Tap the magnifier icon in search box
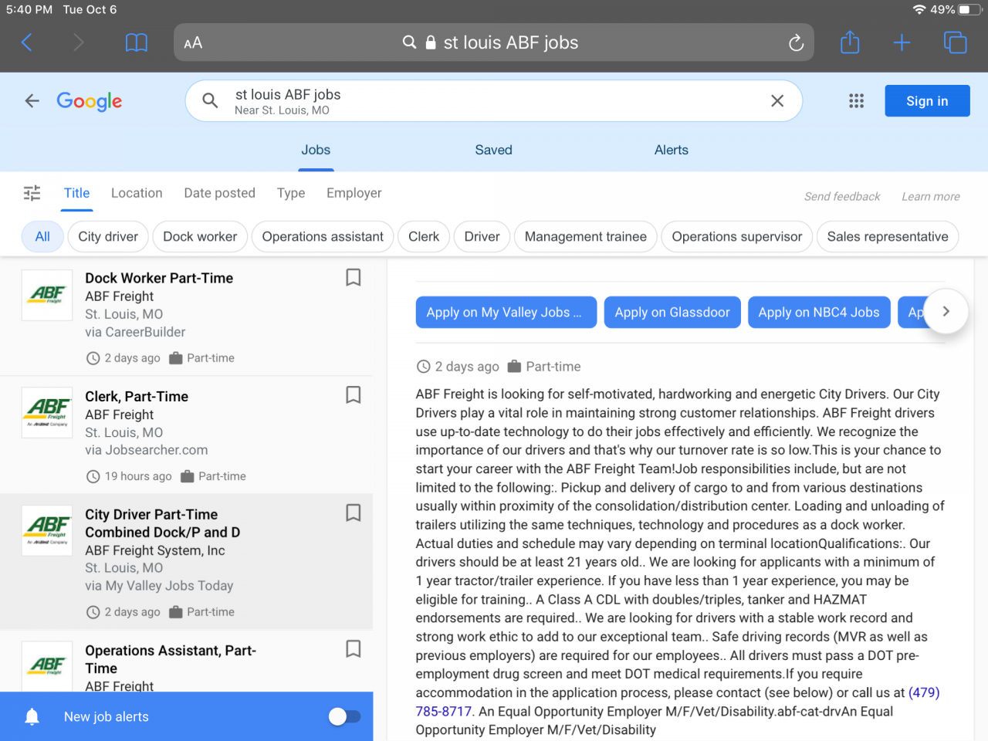 pyautogui.click(x=210, y=100)
